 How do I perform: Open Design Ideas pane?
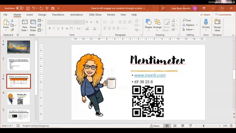pos(217,25)
